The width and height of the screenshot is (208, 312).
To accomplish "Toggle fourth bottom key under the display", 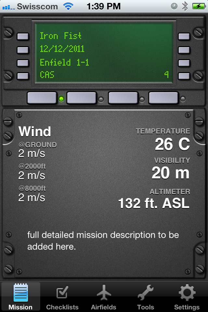I will tap(163, 98).
